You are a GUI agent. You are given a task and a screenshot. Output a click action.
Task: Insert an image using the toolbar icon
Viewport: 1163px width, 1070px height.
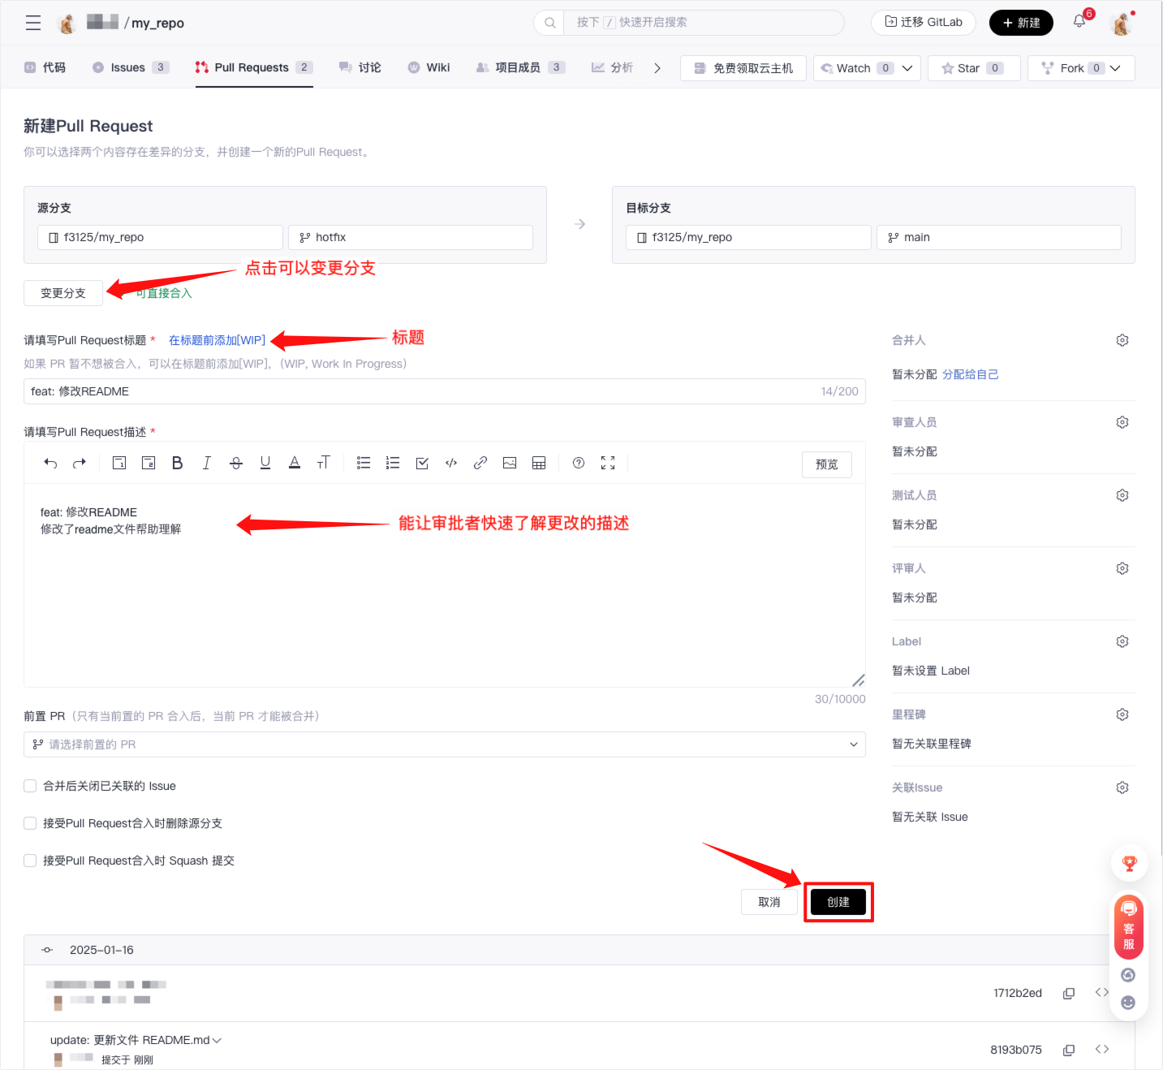pyautogui.click(x=510, y=463)
